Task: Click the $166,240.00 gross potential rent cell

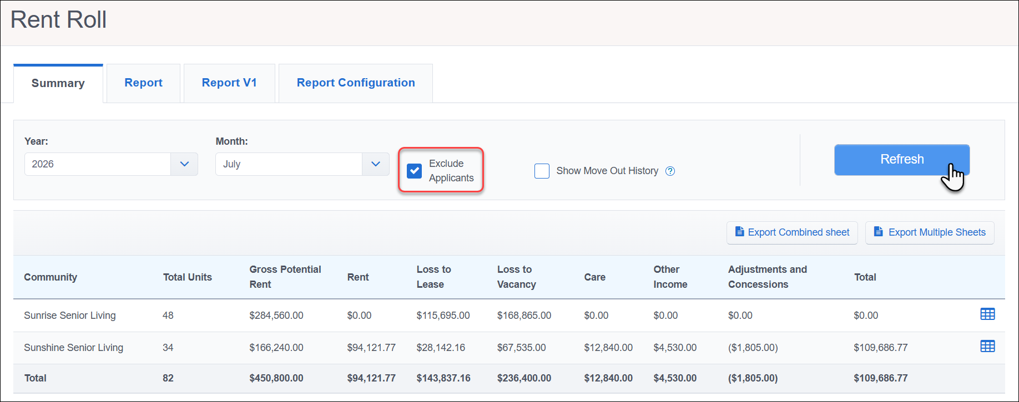Action: click(x=276, y=348)
